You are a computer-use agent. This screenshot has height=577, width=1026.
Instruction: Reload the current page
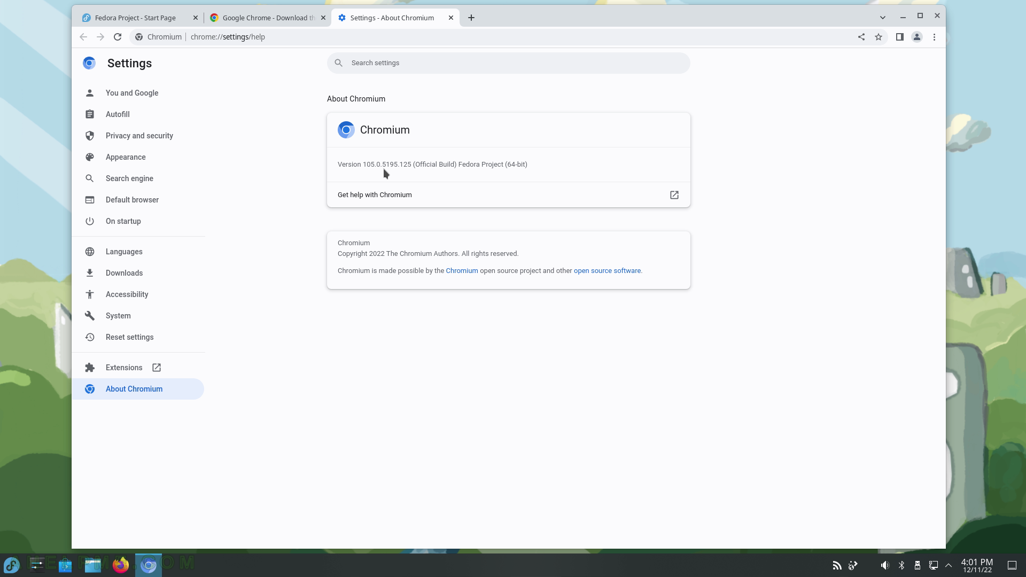pos(118,37)
